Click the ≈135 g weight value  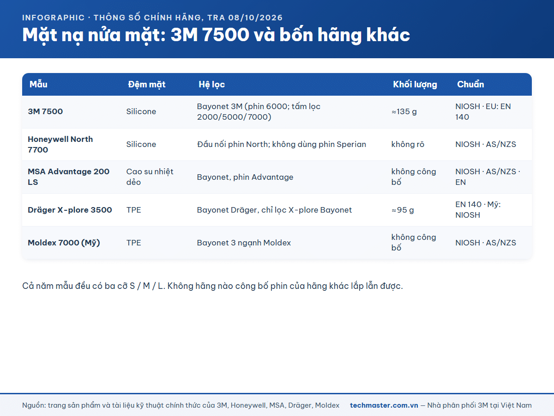tap(404, 111)
